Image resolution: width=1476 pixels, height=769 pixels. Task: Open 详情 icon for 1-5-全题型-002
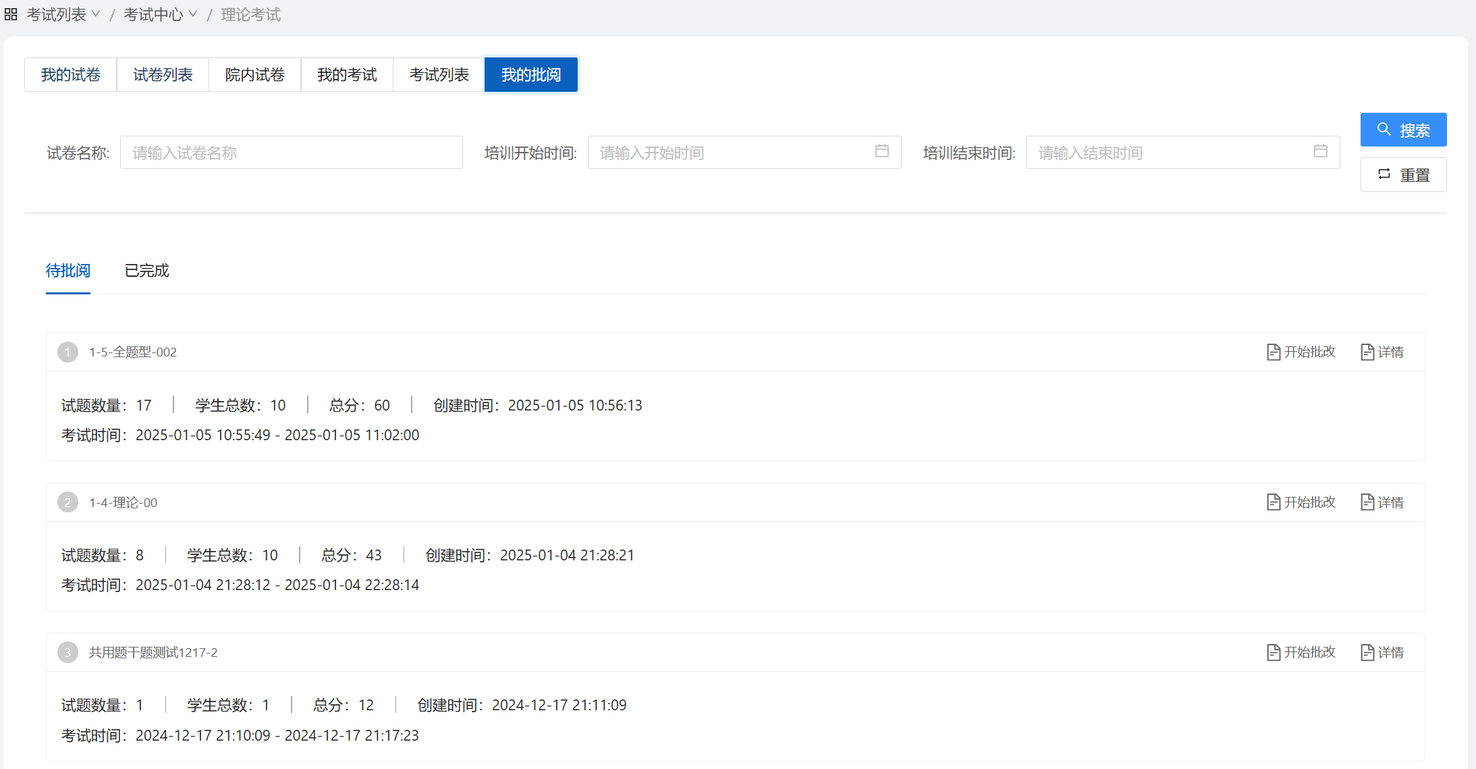click(1367, 352)
